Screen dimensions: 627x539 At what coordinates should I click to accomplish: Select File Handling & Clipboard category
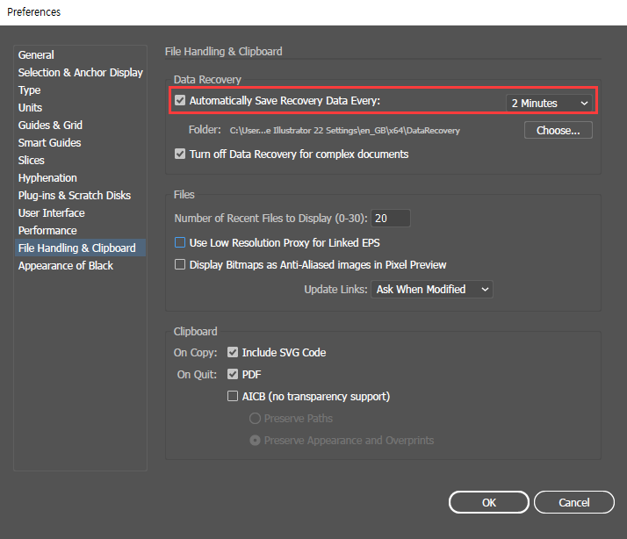pyautogui.click(x=80, y=248)
